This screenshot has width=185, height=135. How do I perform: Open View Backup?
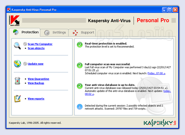pyautogui.click(x=36, y=83)
